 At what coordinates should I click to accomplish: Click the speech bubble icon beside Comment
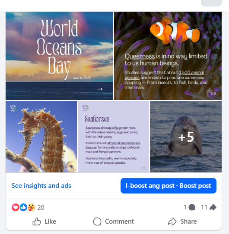tap(97, 222)
